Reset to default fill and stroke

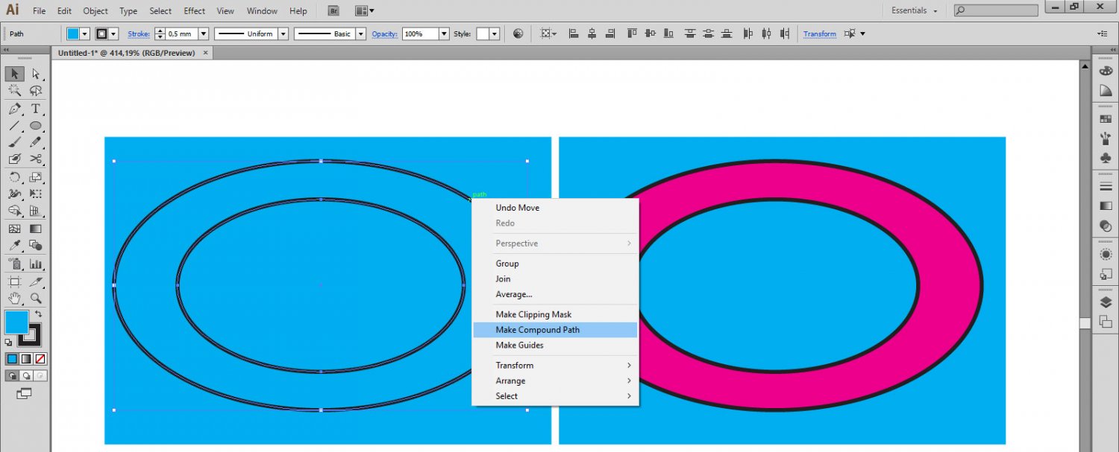(8, 343)
